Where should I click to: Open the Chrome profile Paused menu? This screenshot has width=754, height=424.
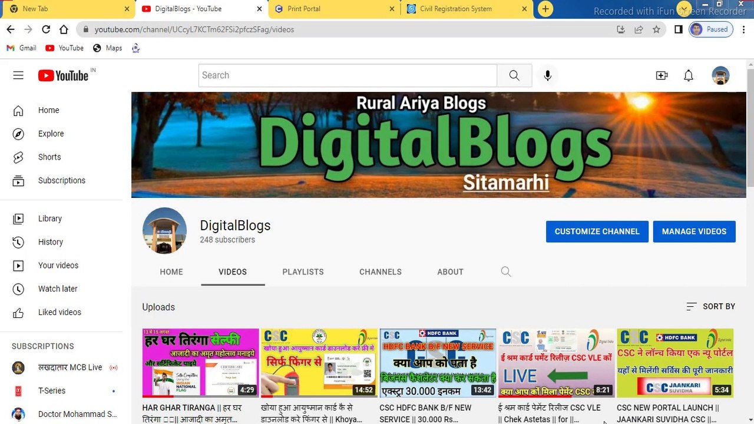(710, 29)
